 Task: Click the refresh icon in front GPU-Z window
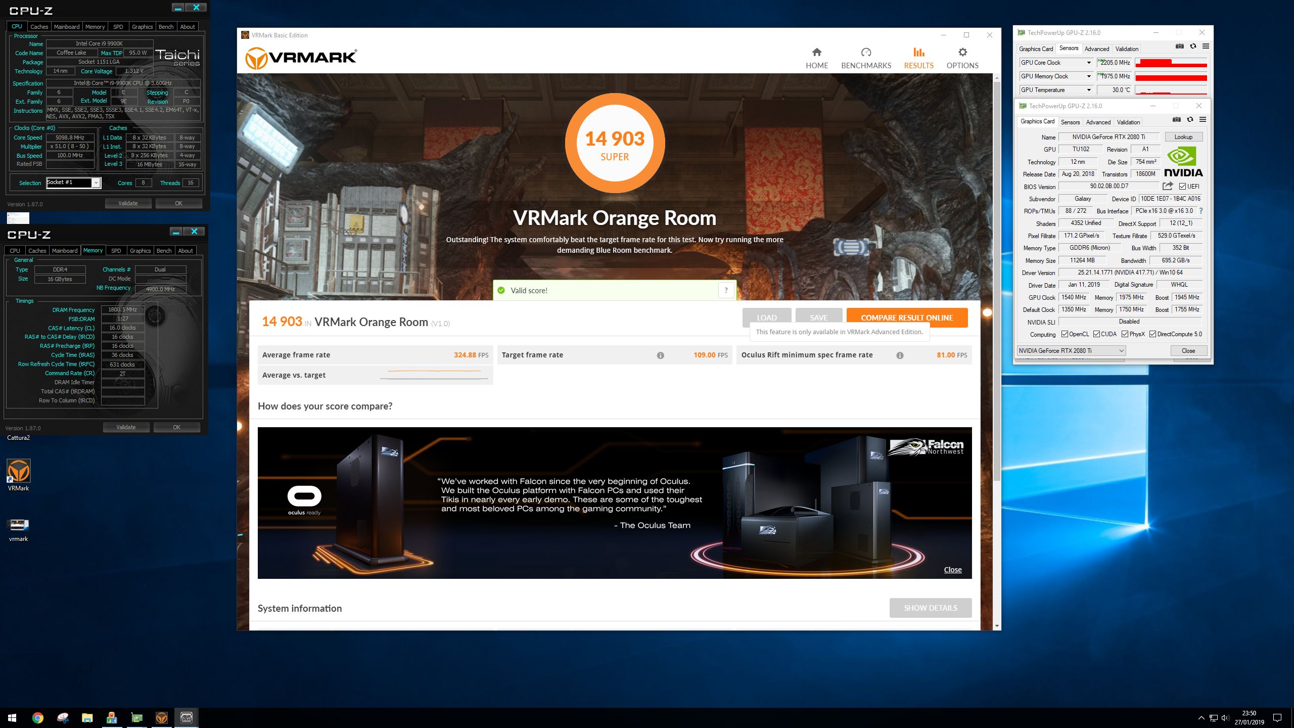pyautogui.click(x=1190, y=120)
